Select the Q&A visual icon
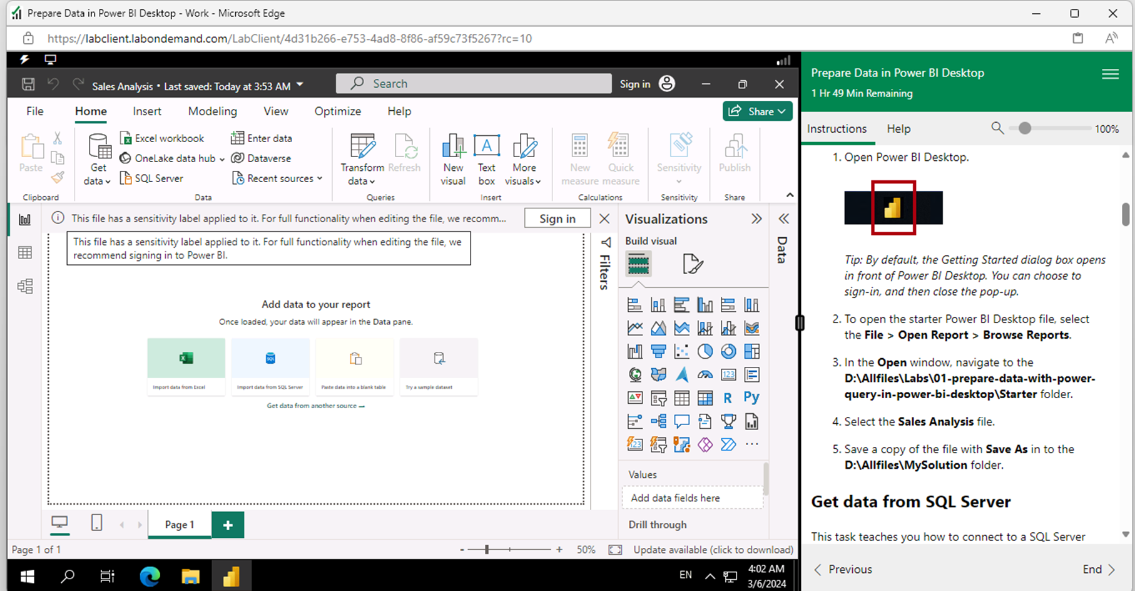Image resolution: width=1135 pixels, height=591 pixels. pos(681,421)
